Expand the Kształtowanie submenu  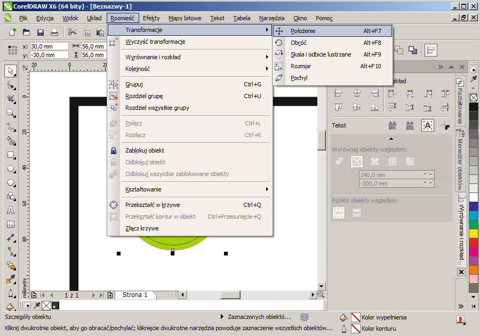(267, 189)
